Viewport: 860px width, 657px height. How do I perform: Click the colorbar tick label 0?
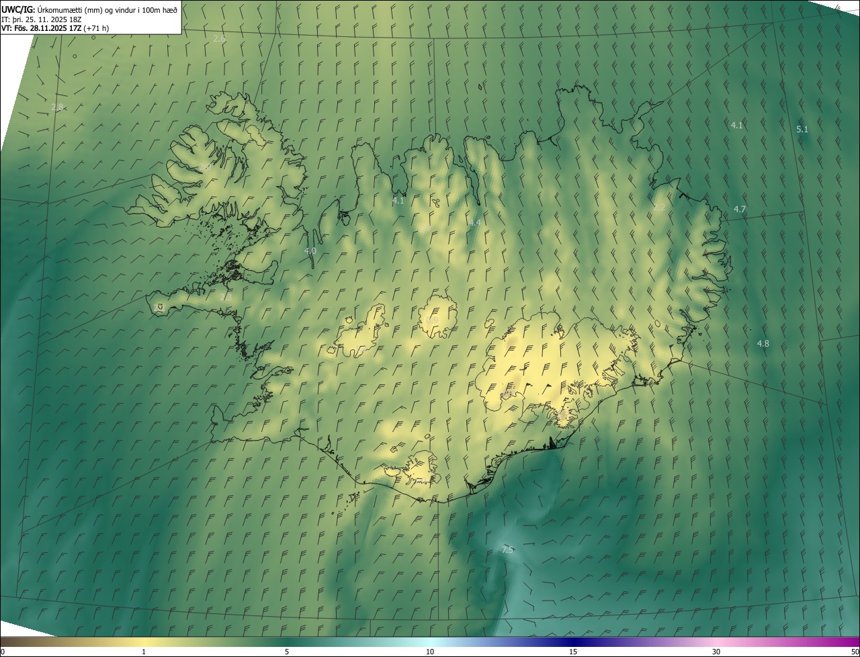point(2,652)
